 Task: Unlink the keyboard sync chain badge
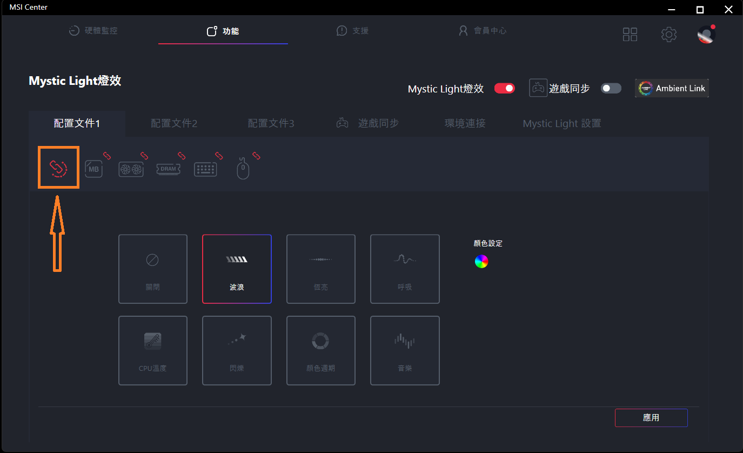pos(219,156)
